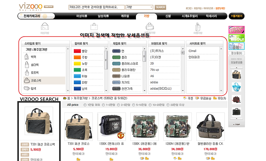Switch to the 여성의류 tab
266x161 pixels.
[x=82, y=16]
